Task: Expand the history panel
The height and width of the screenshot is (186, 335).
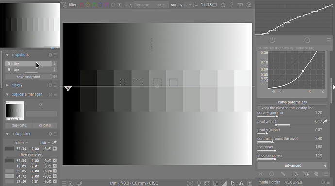Action: pos(7,85)
